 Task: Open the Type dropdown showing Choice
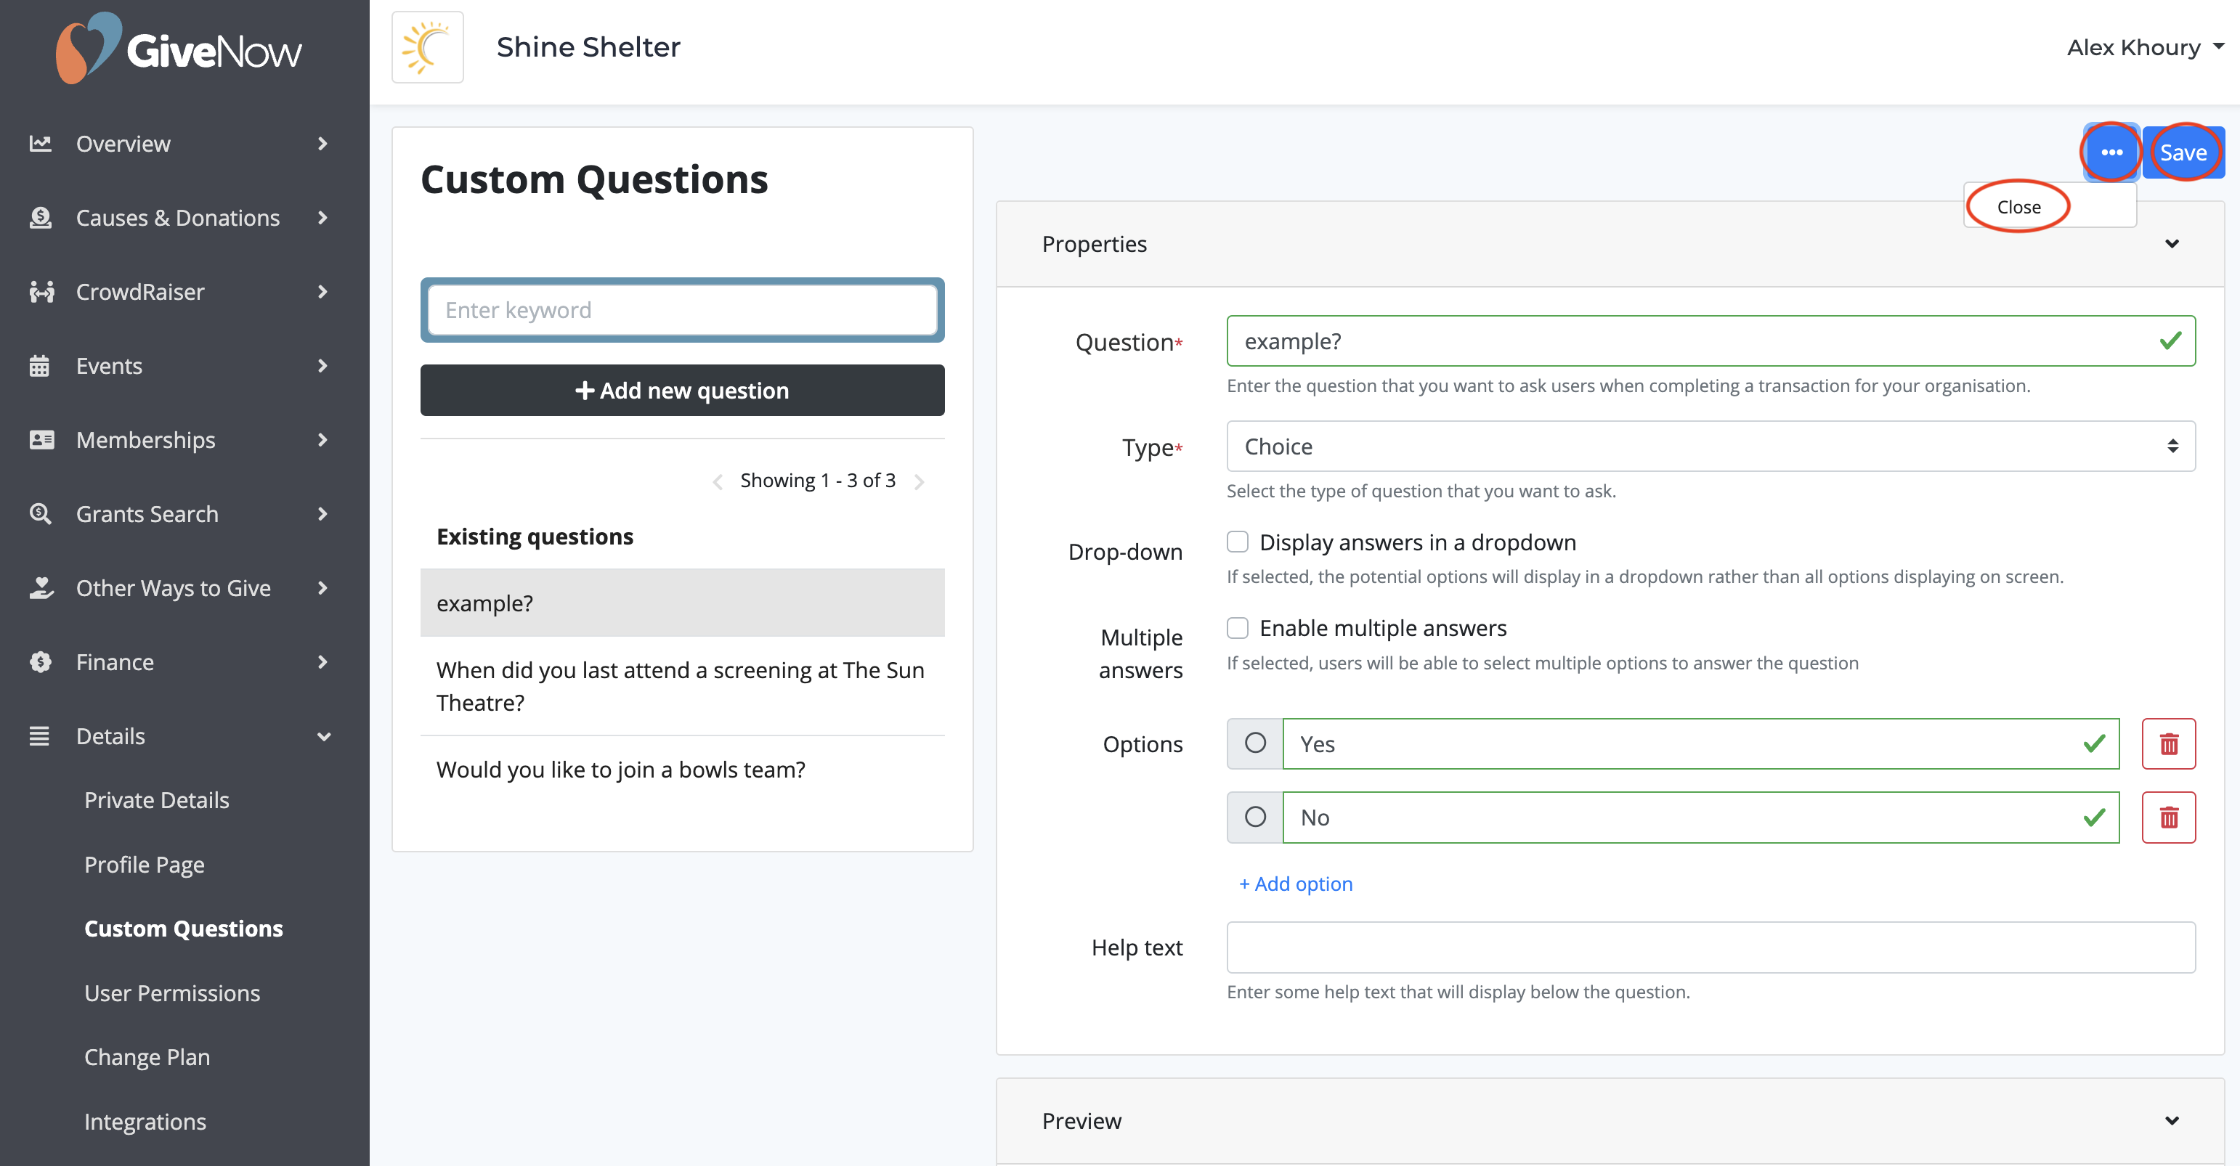[x=1711, y=446]
